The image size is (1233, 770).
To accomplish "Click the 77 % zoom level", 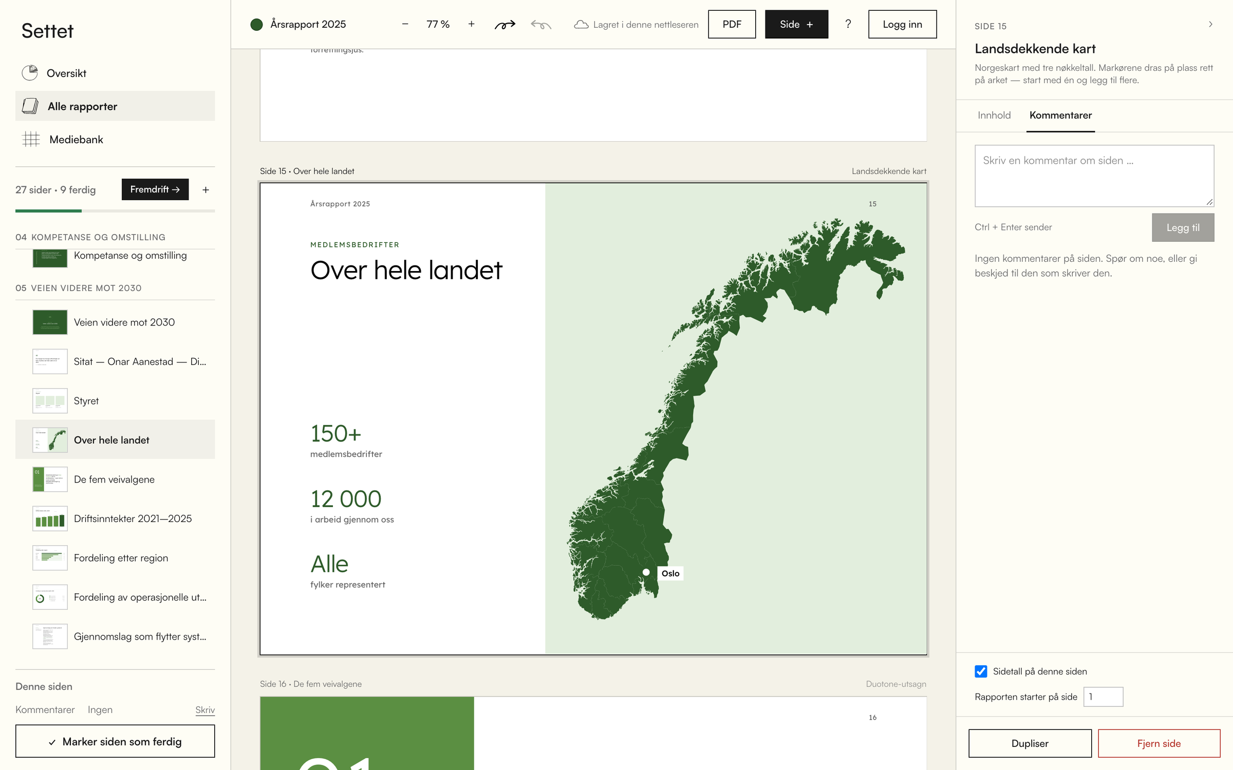I will pyautogui.click(x=438, y=24).
